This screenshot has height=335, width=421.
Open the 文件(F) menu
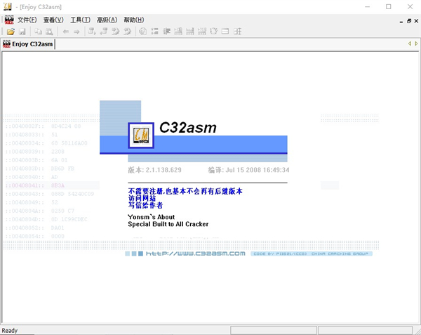pyautogui.click(x=27, y=20)
